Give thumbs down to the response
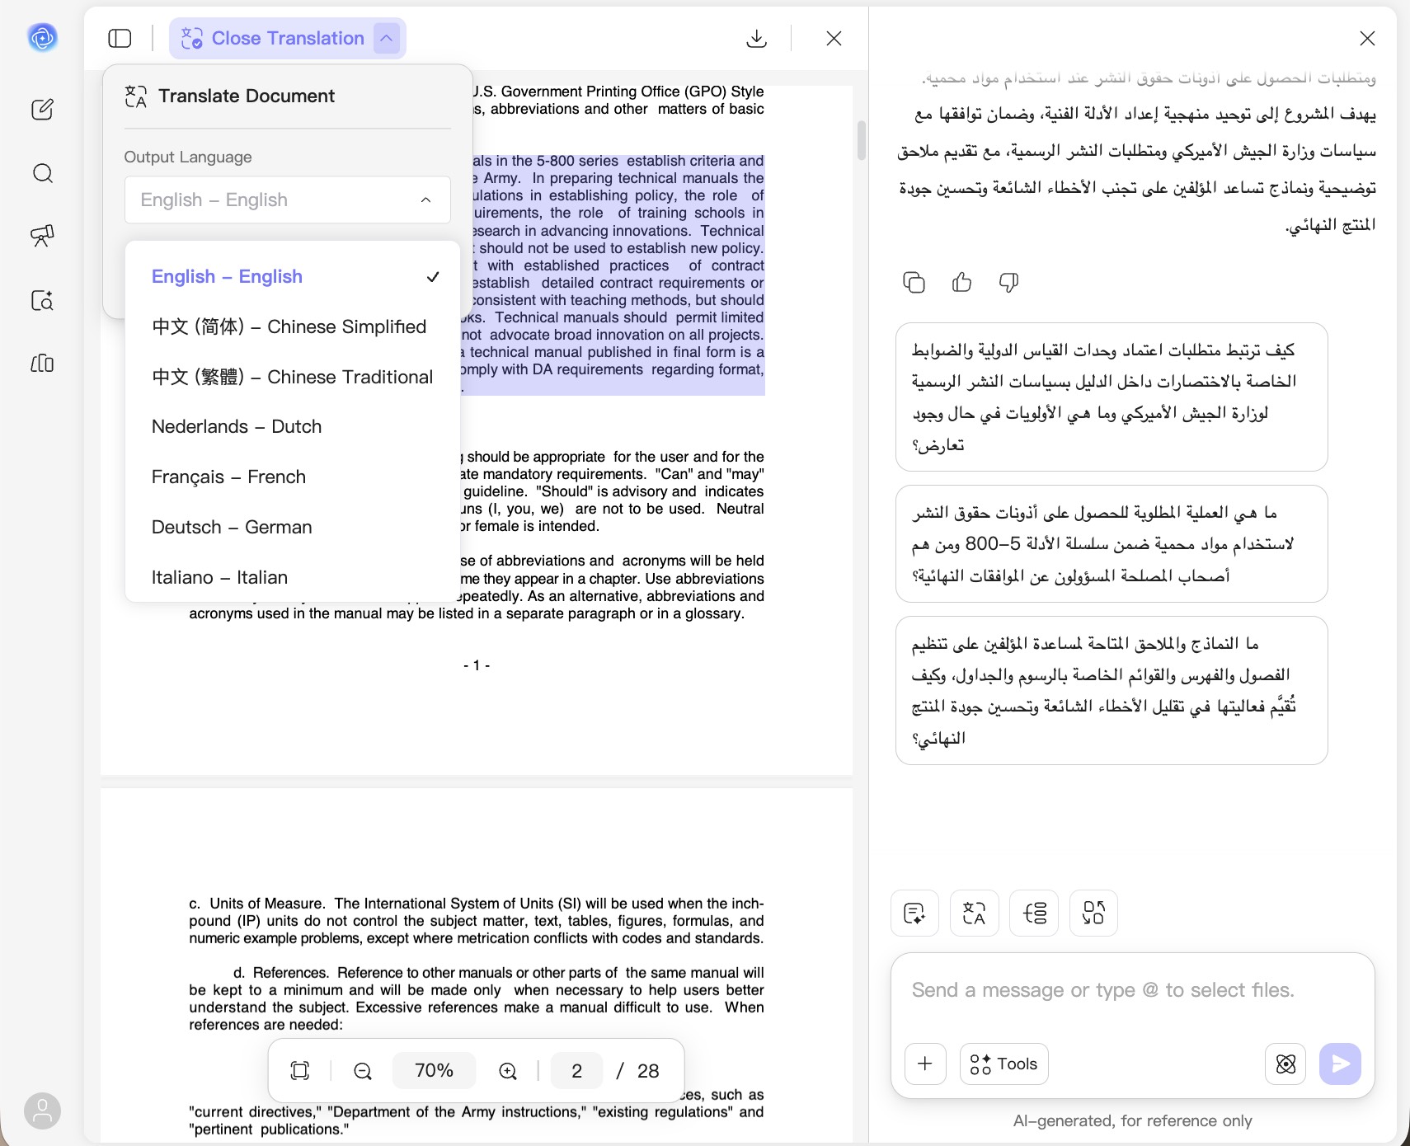 pos(1008,283)
